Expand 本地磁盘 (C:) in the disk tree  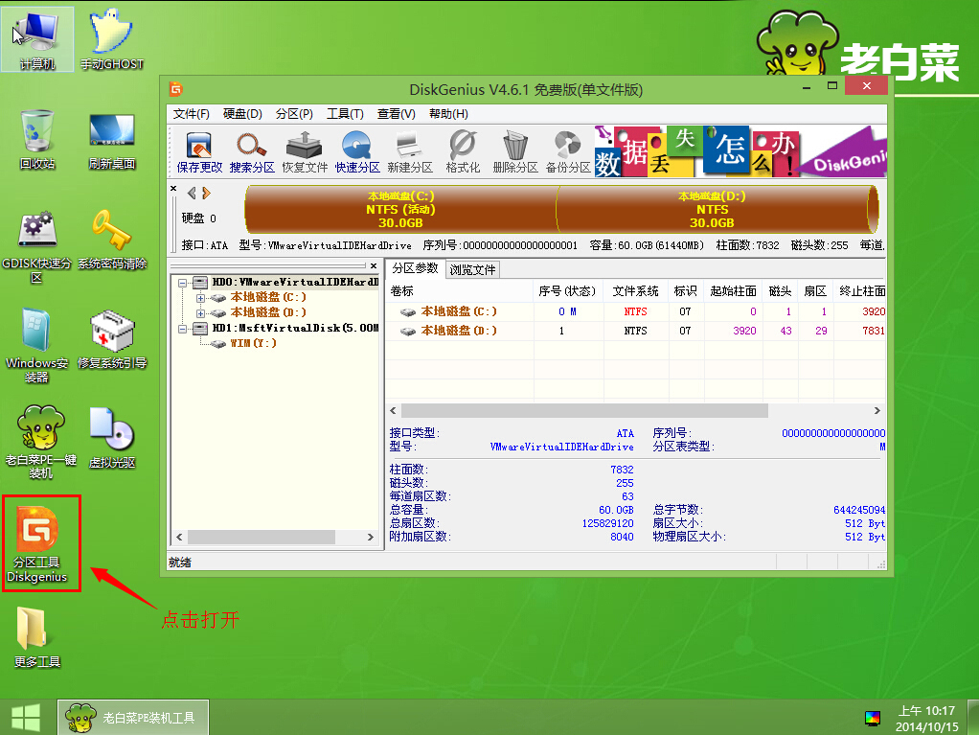click(x=200, y=298)
